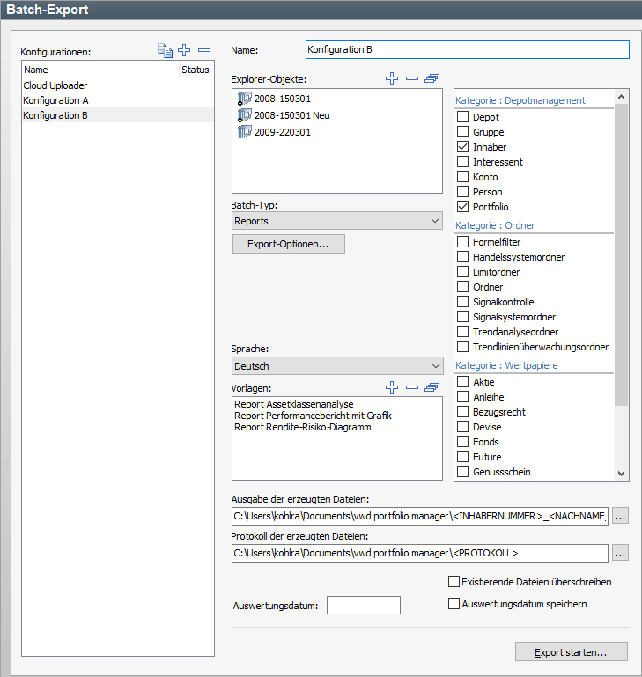This screenshot has height=677, width=642.
Task: Check Auswertungsdatum speichern option
Action: coord(454,604)
